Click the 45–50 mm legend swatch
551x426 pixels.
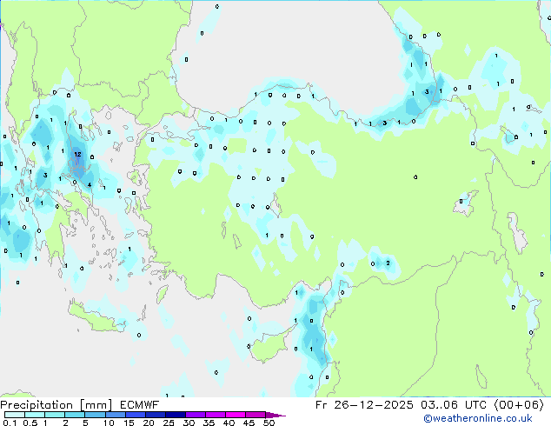point(256,415)
